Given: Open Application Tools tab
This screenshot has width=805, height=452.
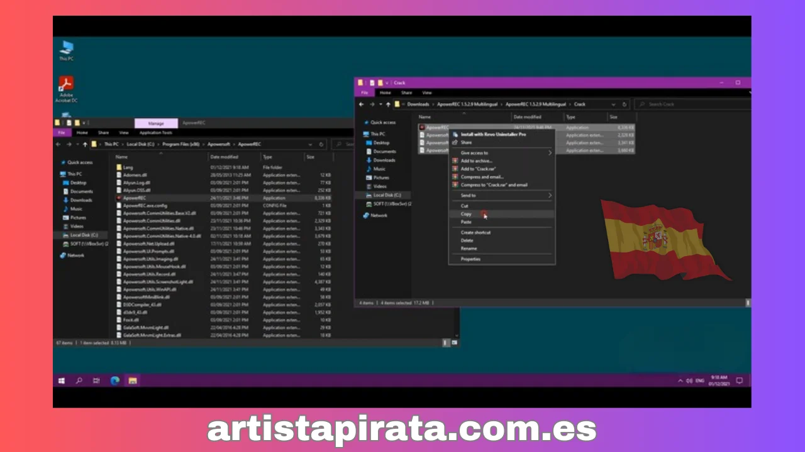Looking at the screenshot, I should tap(155, 132).
